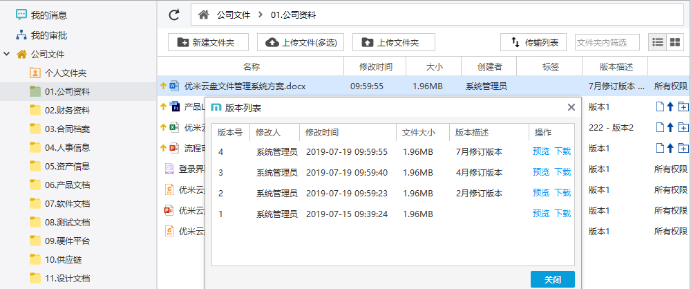Click the 上传文件夹 button
691x289 pixels.
(x=393, y=43)
